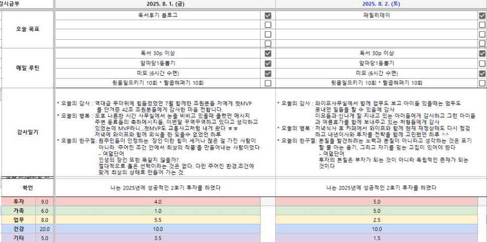Open the Aug 2 gratitude diary cell about 와이프사무실
487x242 pixels.
381,133
